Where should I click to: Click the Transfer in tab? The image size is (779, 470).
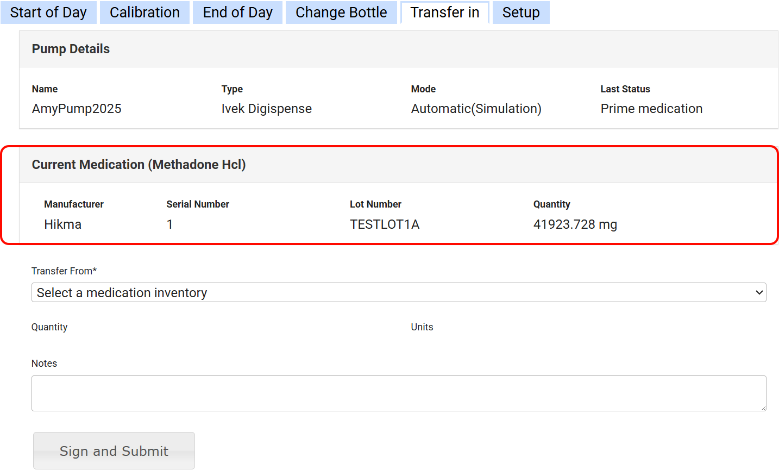[444, 12]
